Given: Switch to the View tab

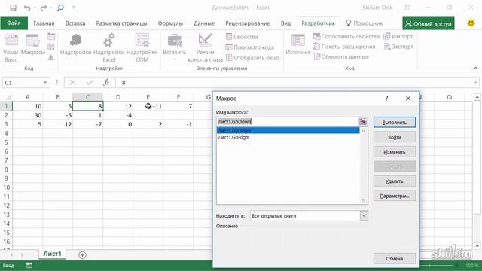Looking at the screenshot, I should [x=285, y=23].
